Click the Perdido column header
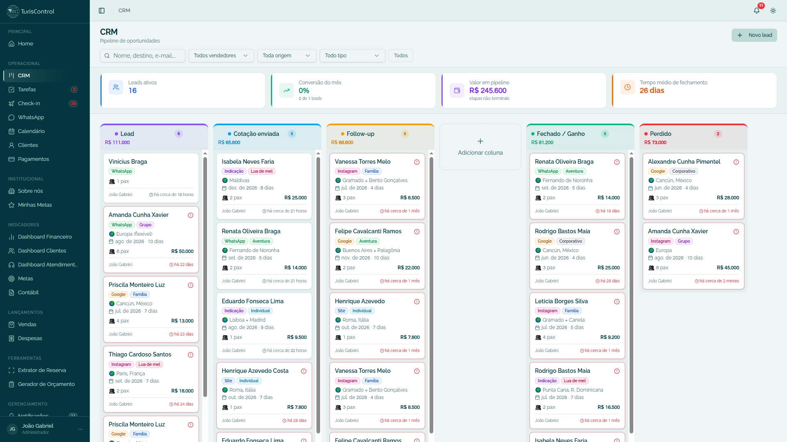The height and width of the screenshot is (442, 787). [x=694, y=138]
